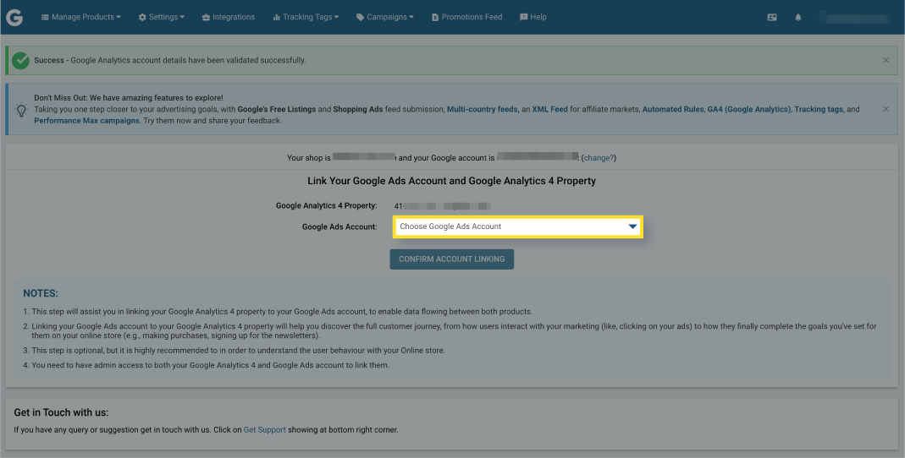Click the Link Your Google Ads Account heading
This screenshot has height=458, width=905.
point(451,181)
